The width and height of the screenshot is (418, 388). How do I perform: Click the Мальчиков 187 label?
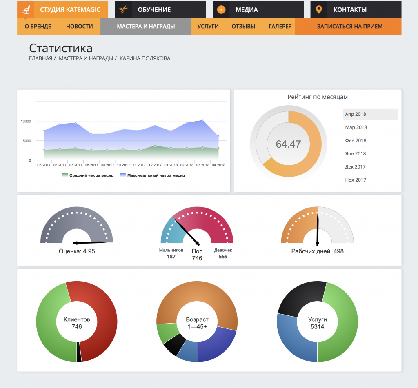point(171,253)
